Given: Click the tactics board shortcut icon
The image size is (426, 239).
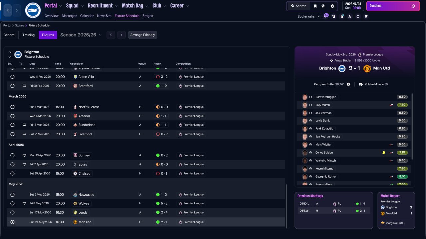Looking at the screenshot, I should pyautogui.click(x=342, y=16).
